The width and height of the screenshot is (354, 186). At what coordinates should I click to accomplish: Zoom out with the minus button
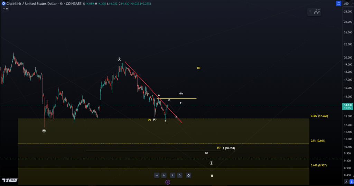[157, 175]
